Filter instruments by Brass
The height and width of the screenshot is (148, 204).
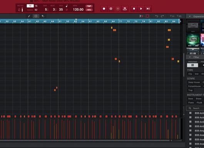pos(199,99)
